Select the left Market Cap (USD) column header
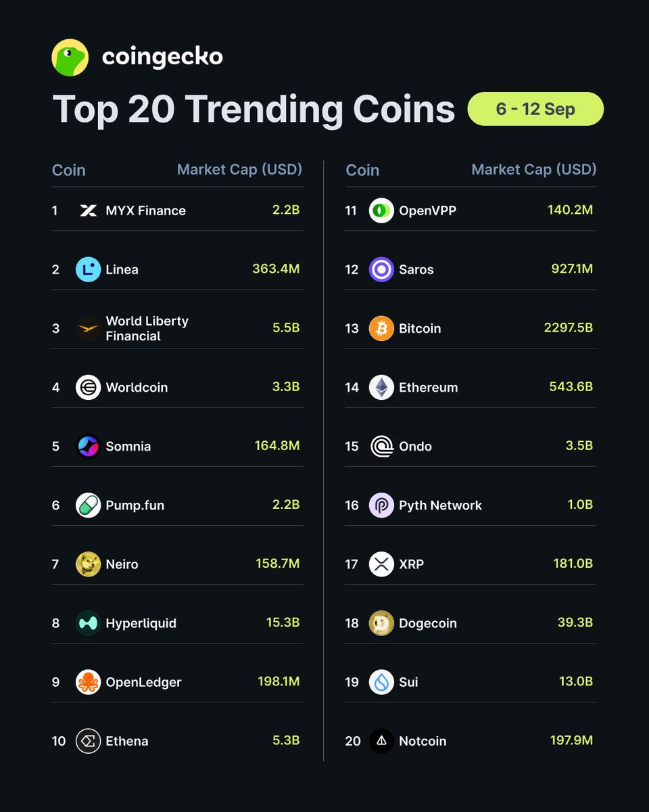The height and width of the screenshot is (812, 649). [x=239, y=169]
